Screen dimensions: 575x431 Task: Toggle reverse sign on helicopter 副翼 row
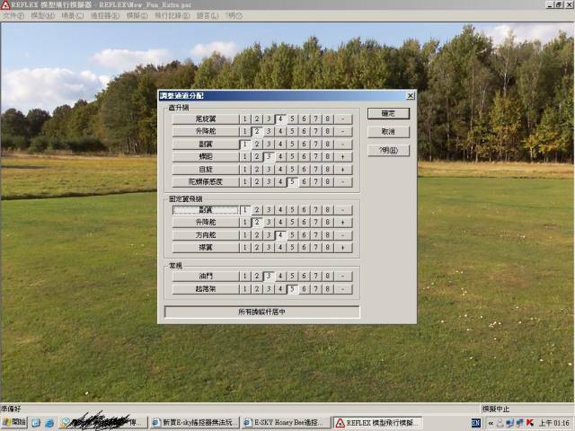343,144
